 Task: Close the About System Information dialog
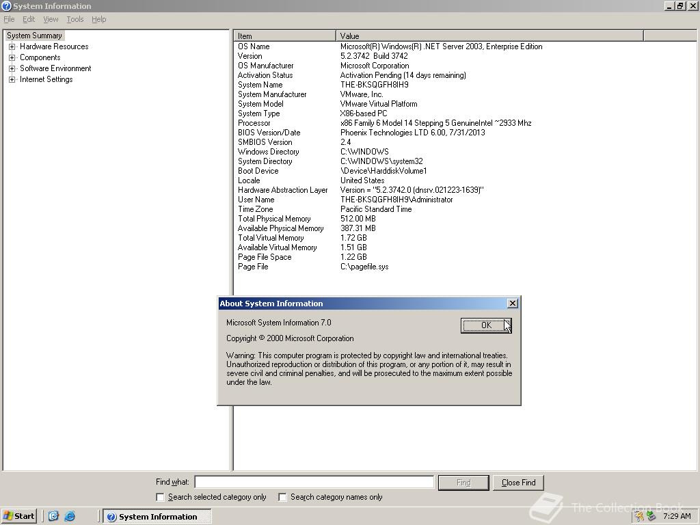click(513, 303)
